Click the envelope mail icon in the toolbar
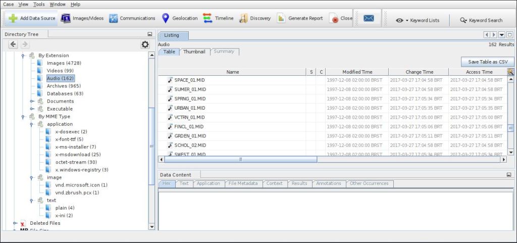The width and height of the screenshot is (517, 243). click(x=369, y=19)
